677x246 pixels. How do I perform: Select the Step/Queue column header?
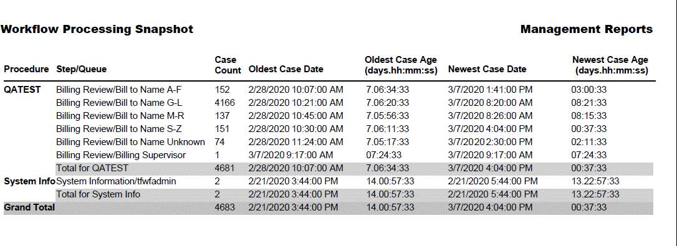click(x=81, y=69)
